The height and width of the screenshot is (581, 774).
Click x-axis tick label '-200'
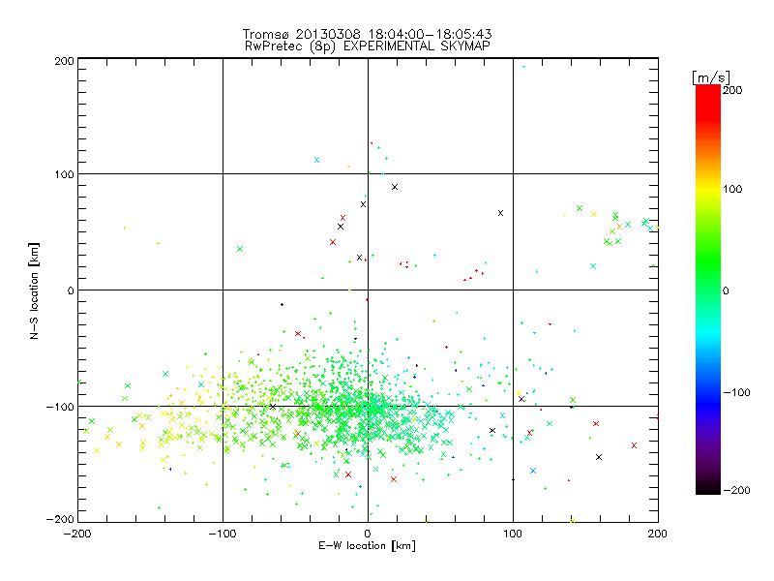coord(77,534)
